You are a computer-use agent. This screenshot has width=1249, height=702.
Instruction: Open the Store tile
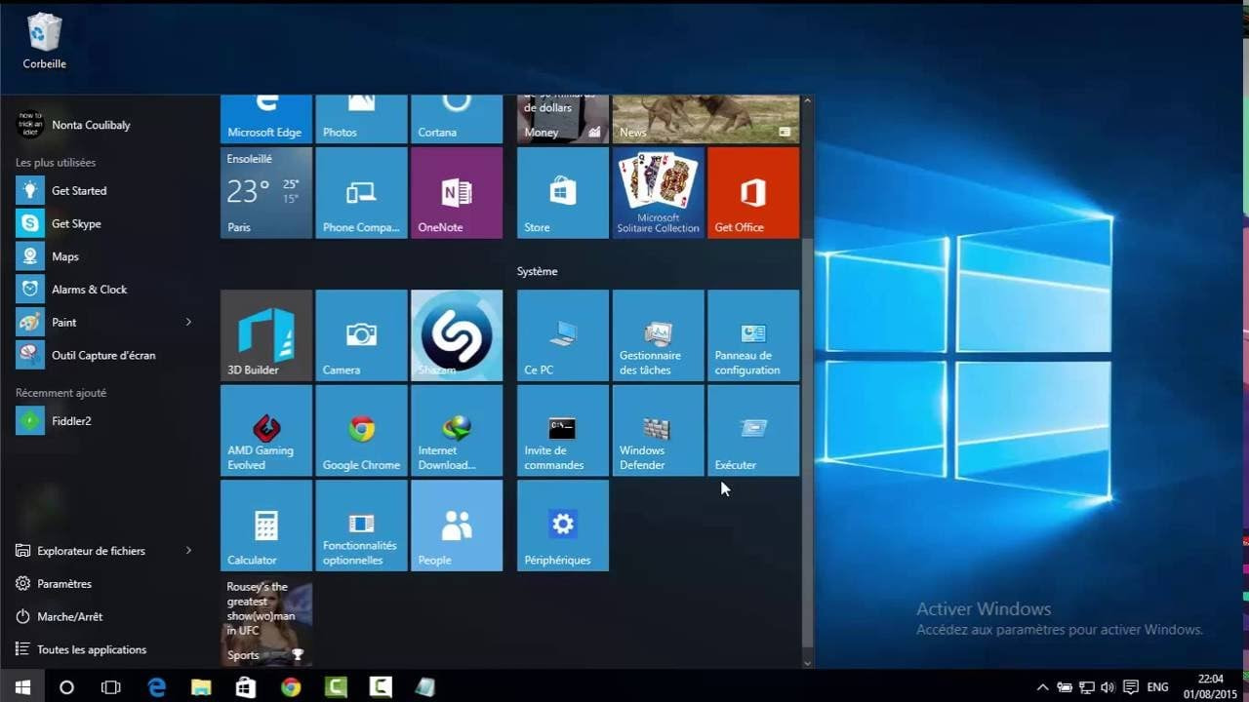[562, 192]
